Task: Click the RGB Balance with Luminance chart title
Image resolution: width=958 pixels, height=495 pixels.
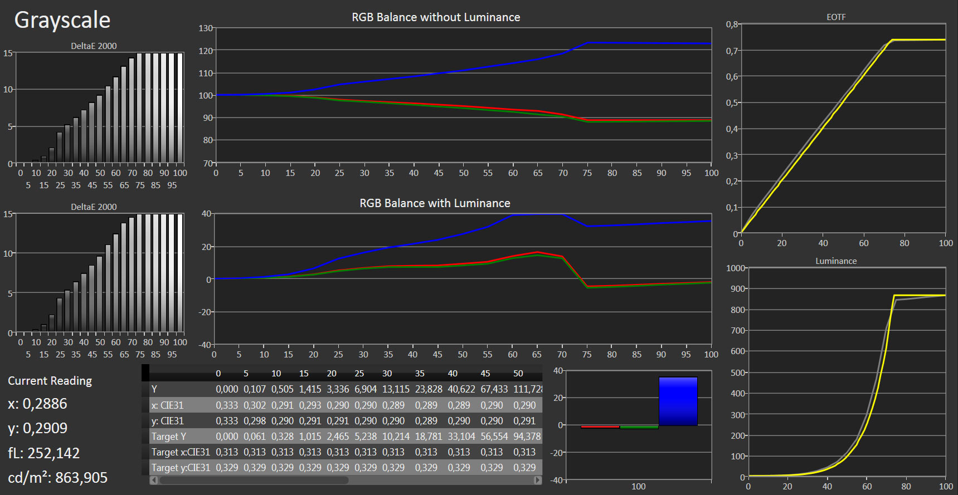Action: pyautogui.click(x=435, y=203)
